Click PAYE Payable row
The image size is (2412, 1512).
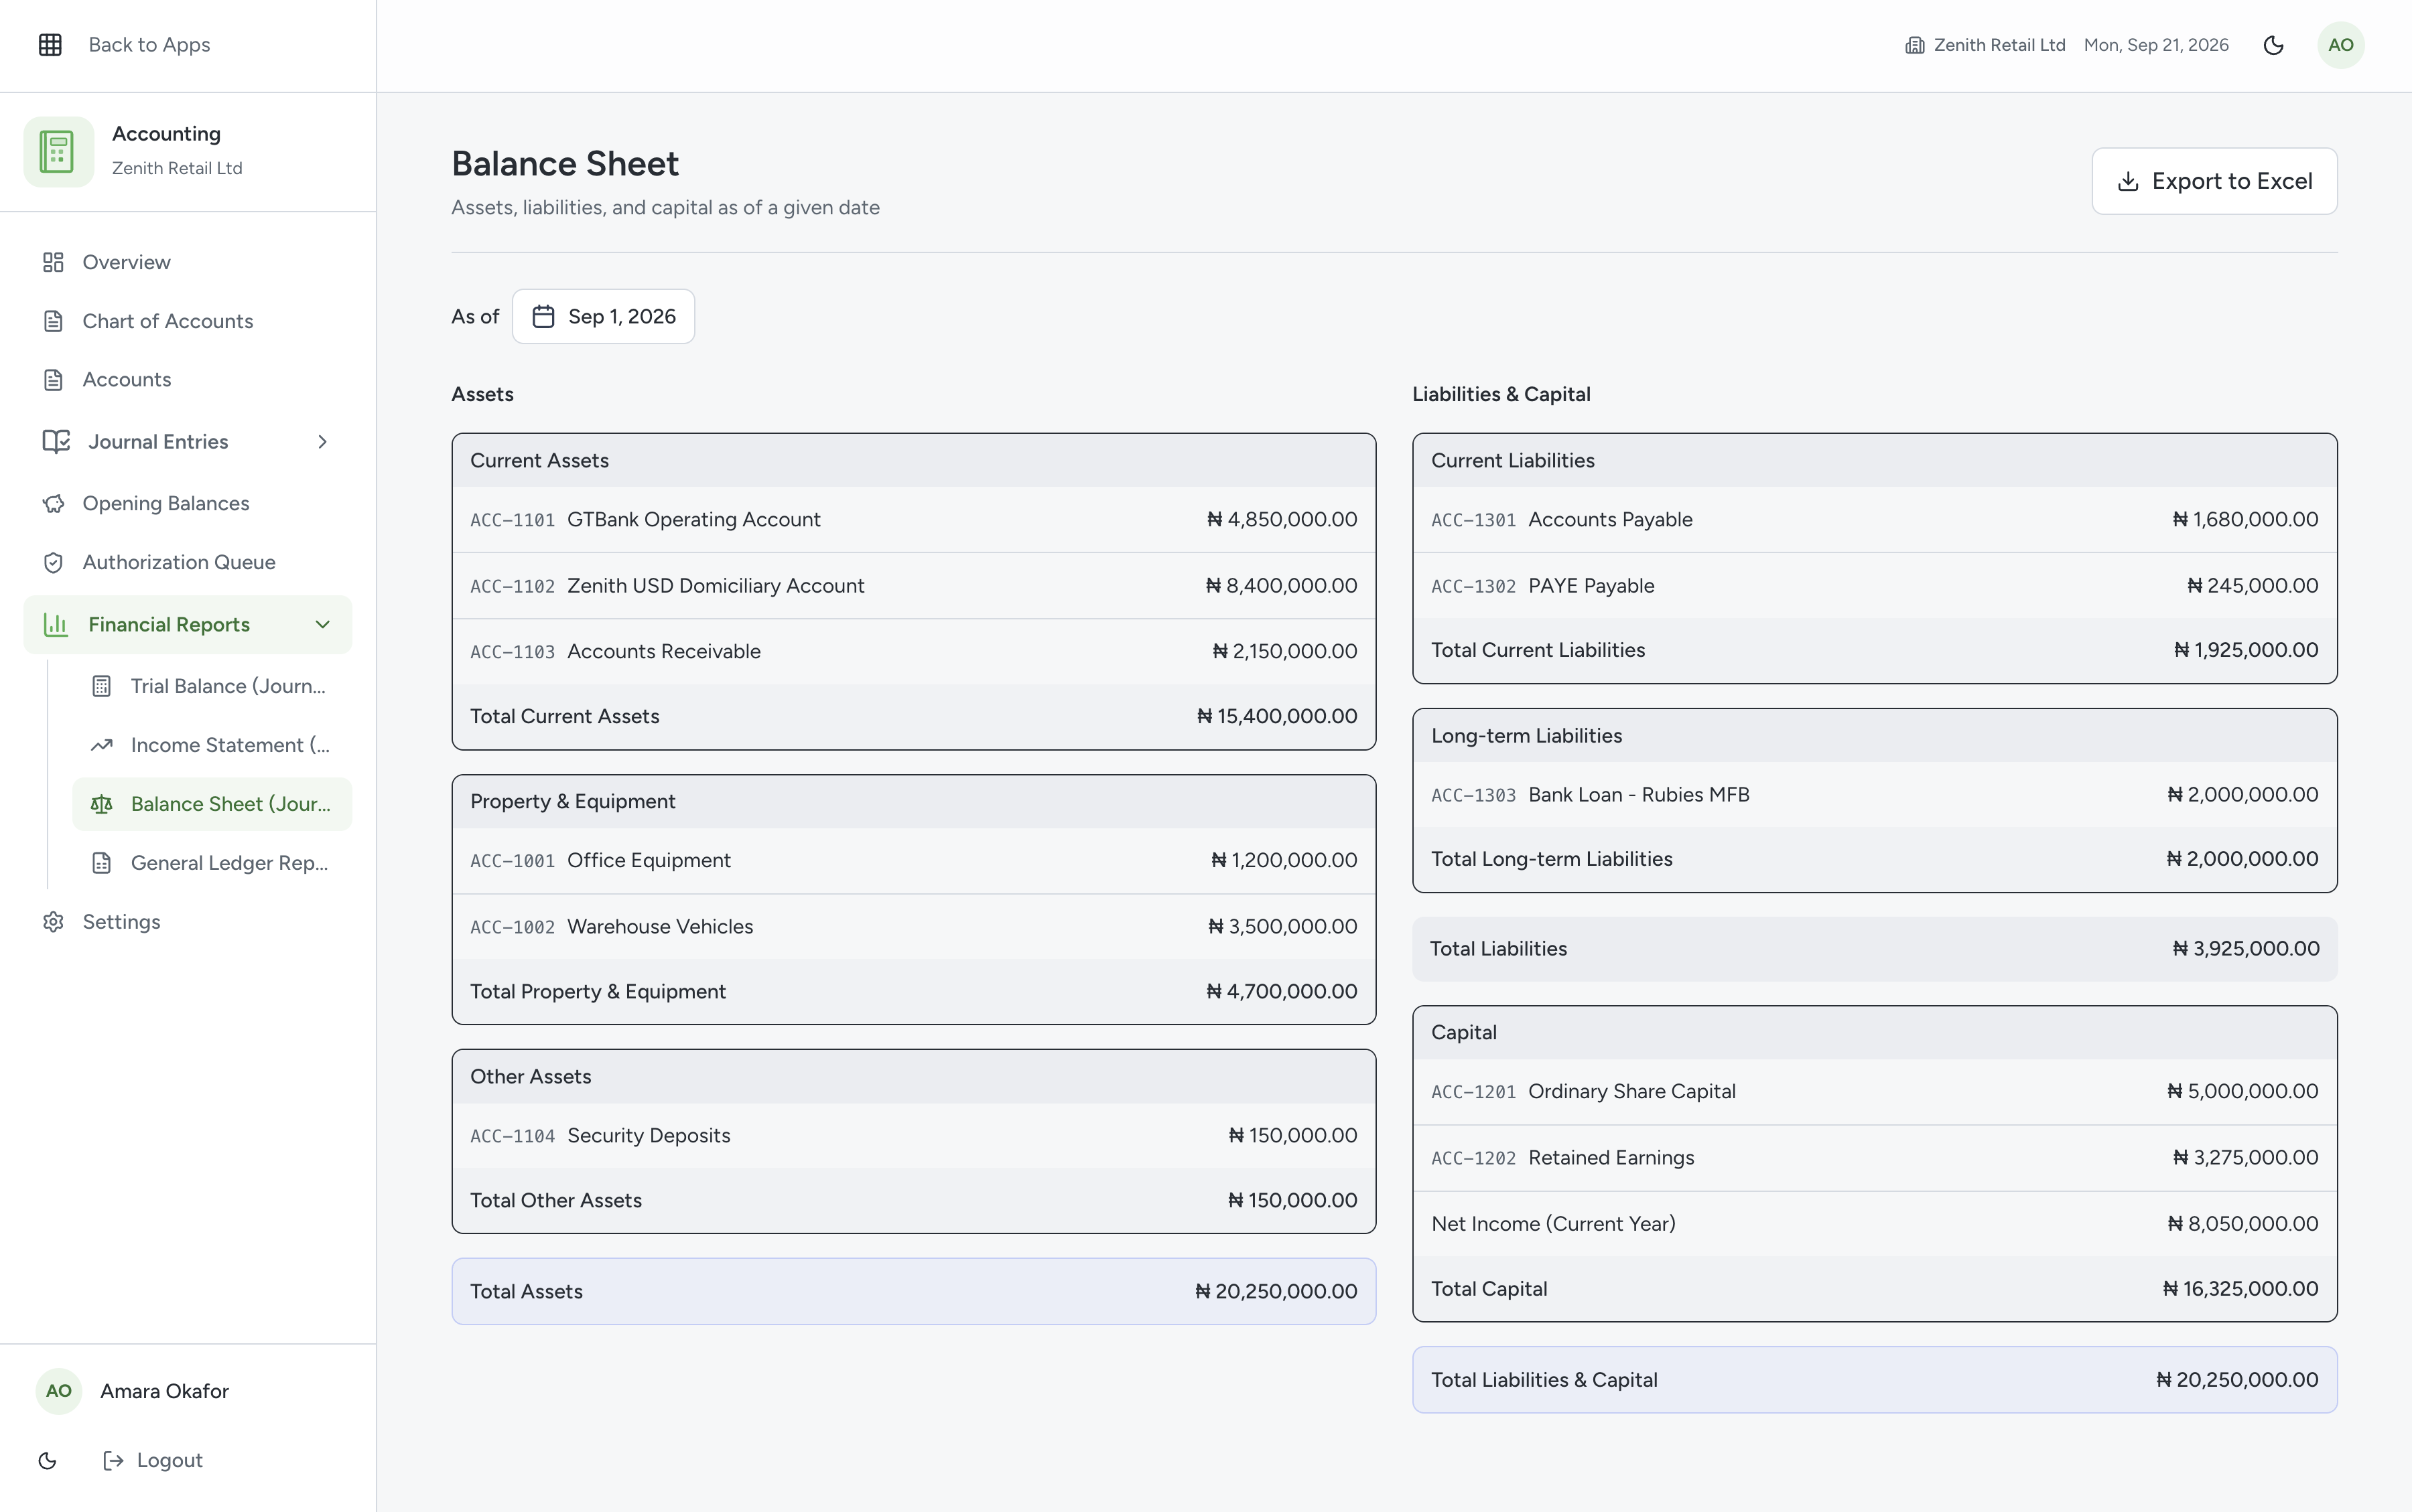(1875, 586)
